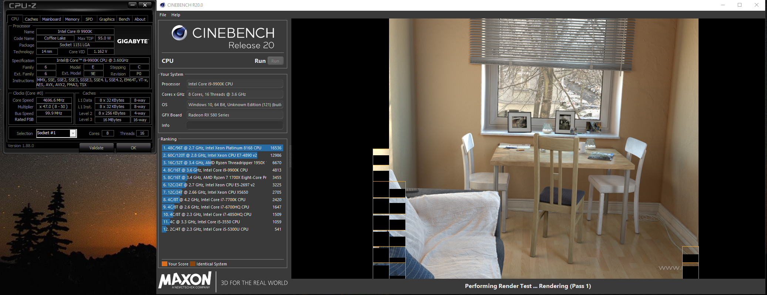Open the Bench tab in CPU-Z

point(124,19)
